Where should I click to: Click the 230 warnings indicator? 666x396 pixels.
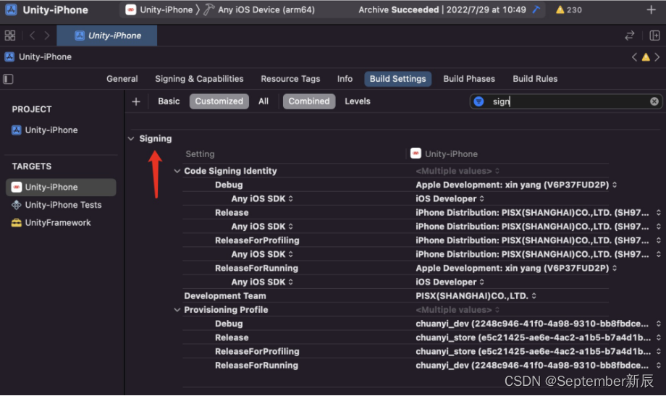pos(569,9)
